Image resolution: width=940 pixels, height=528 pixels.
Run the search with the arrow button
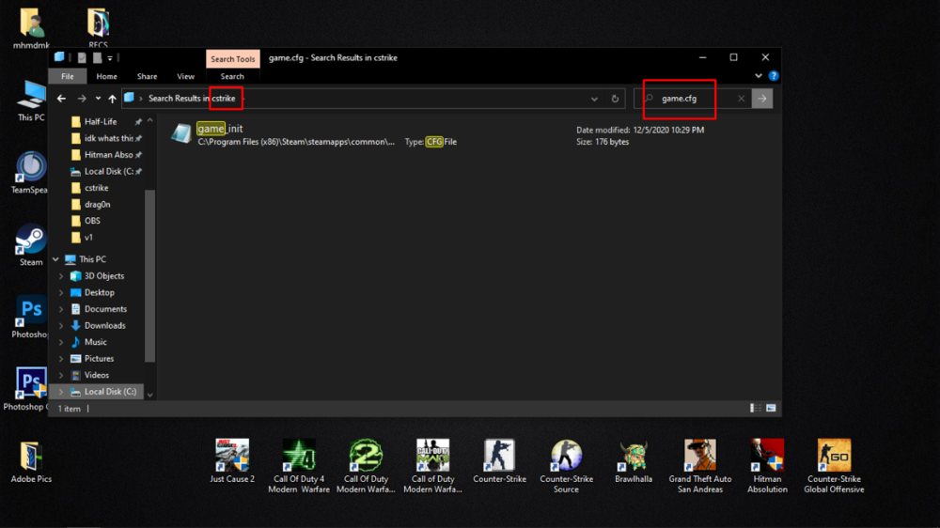(762, 99)
